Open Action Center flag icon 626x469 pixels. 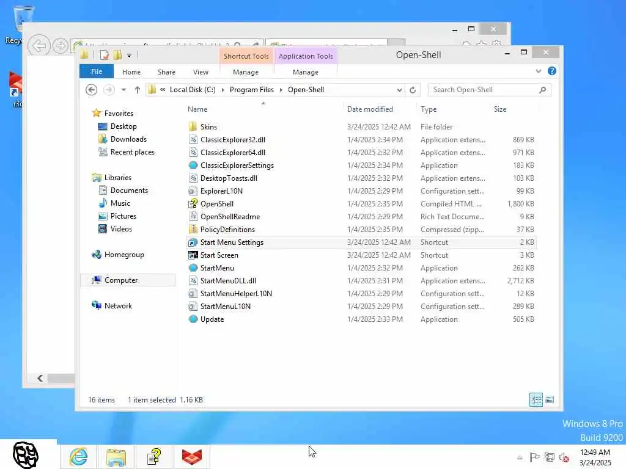coord(534,457)
